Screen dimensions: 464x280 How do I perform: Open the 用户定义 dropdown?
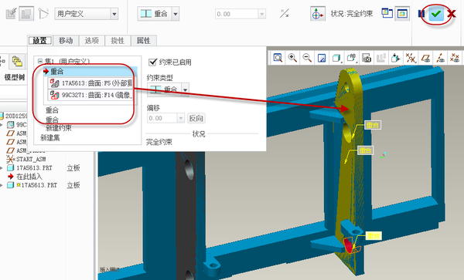(114, 14)
